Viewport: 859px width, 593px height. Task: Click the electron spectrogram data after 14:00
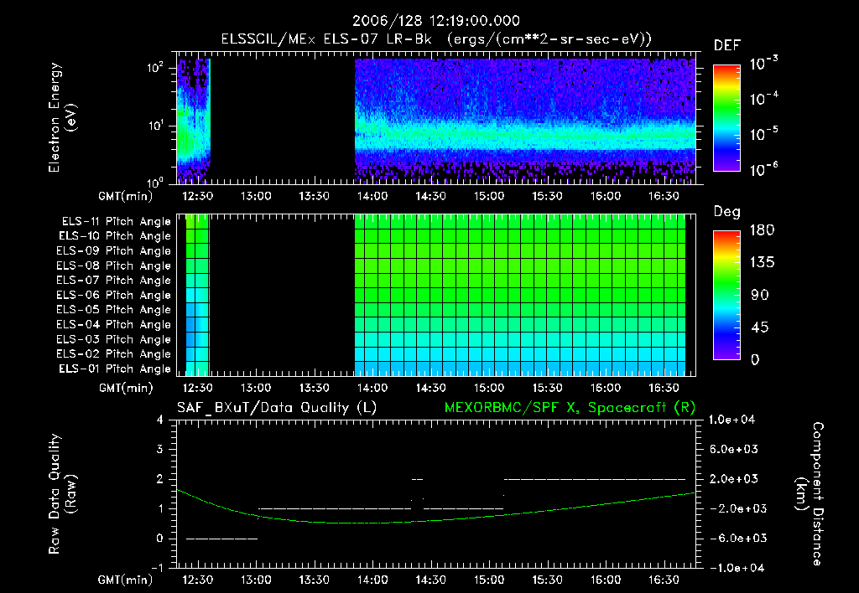tap(525, 121)
